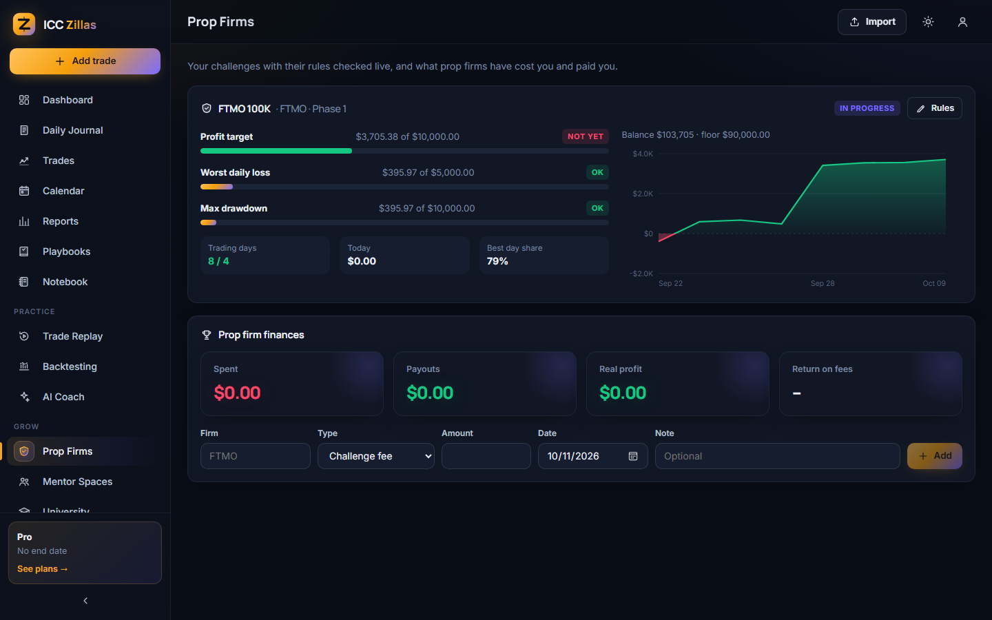Open the Calendar icon in sidebar
992x620 pixels.
coord(24,191)
